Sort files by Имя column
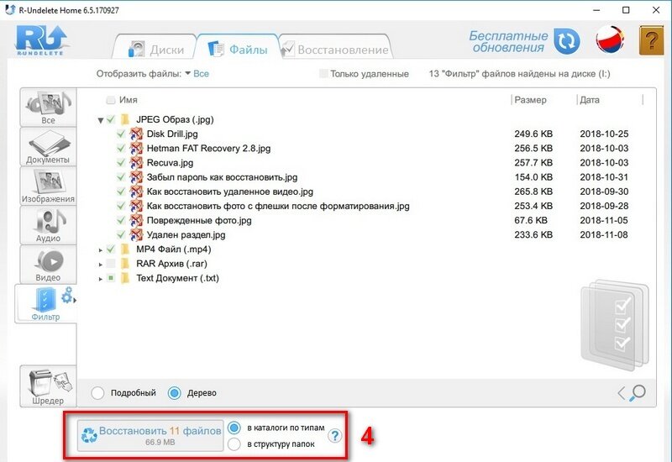The image size is (672, 462). coord(129,100)
